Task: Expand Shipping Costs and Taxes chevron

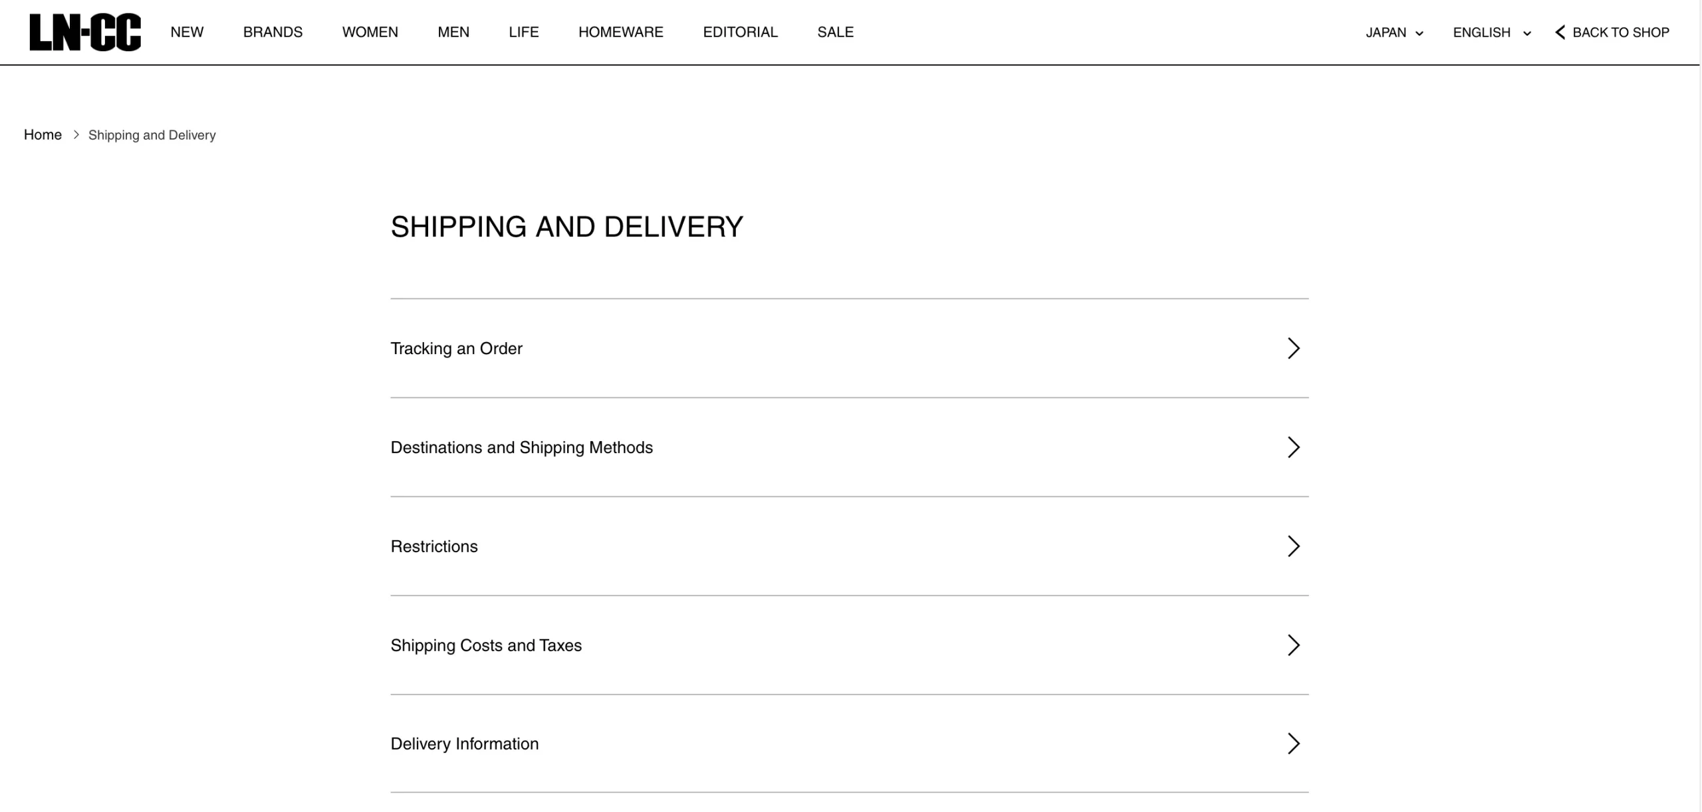Action: click(1293, 645)
